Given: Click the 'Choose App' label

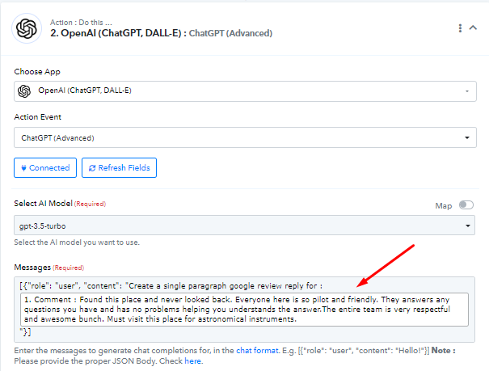Looking at the screenshot, I should click(x=37, y=71).
